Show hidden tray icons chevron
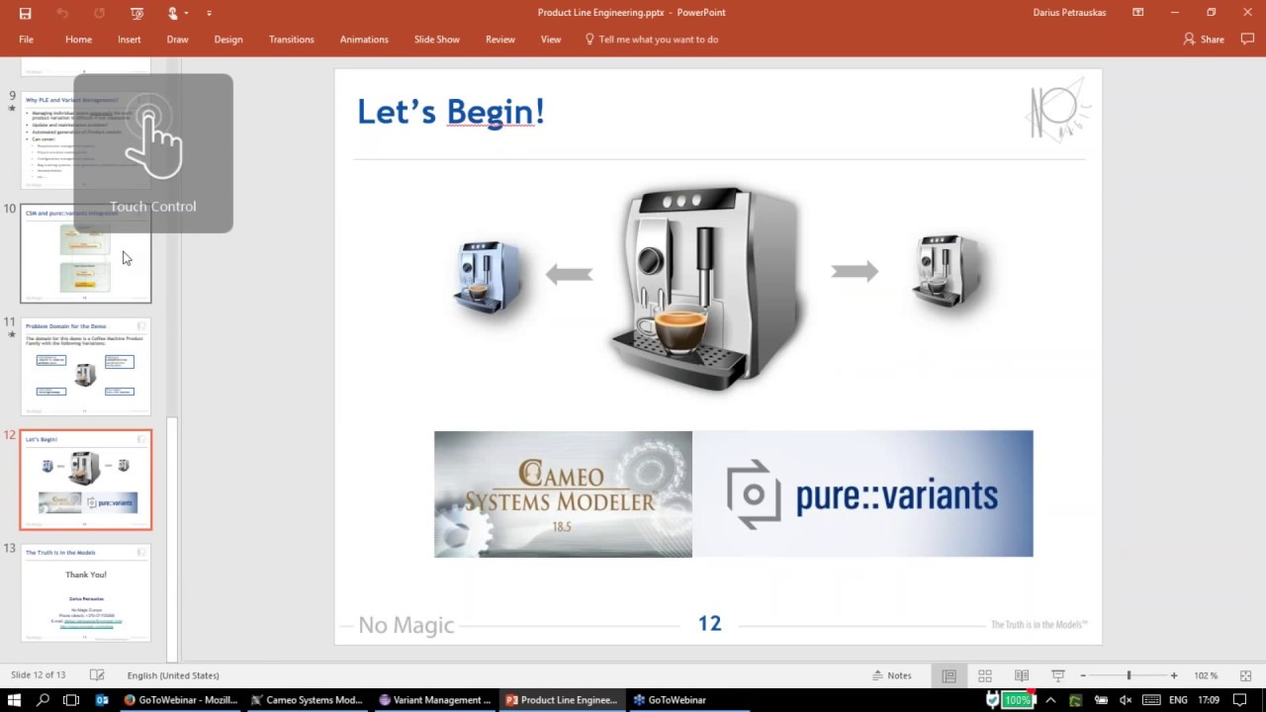 pos(1050,700)
